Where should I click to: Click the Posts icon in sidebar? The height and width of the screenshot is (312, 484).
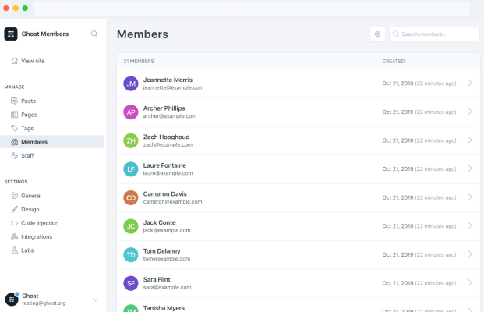click(15, 101)
